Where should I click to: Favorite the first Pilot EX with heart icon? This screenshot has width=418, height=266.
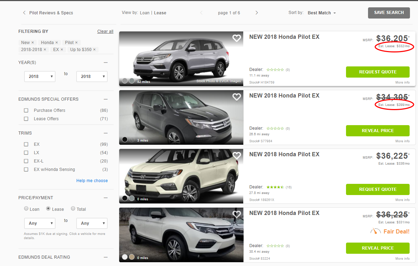tap(237, 38)
